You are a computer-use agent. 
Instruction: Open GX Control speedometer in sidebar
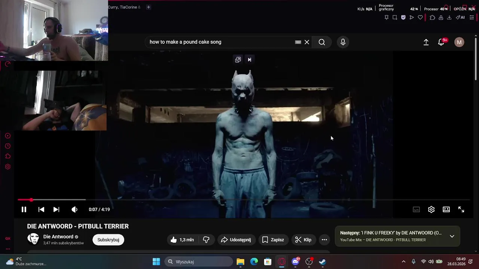click(7, 64)
